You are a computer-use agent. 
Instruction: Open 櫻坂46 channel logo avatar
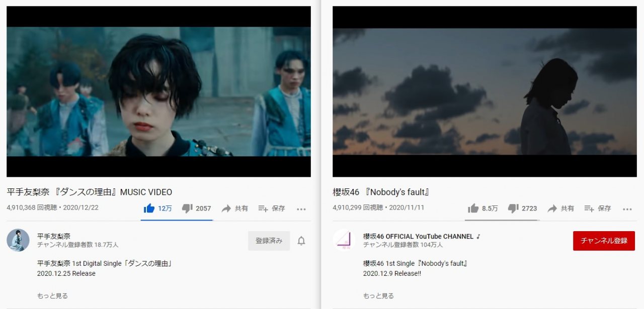tap(344, 240)
